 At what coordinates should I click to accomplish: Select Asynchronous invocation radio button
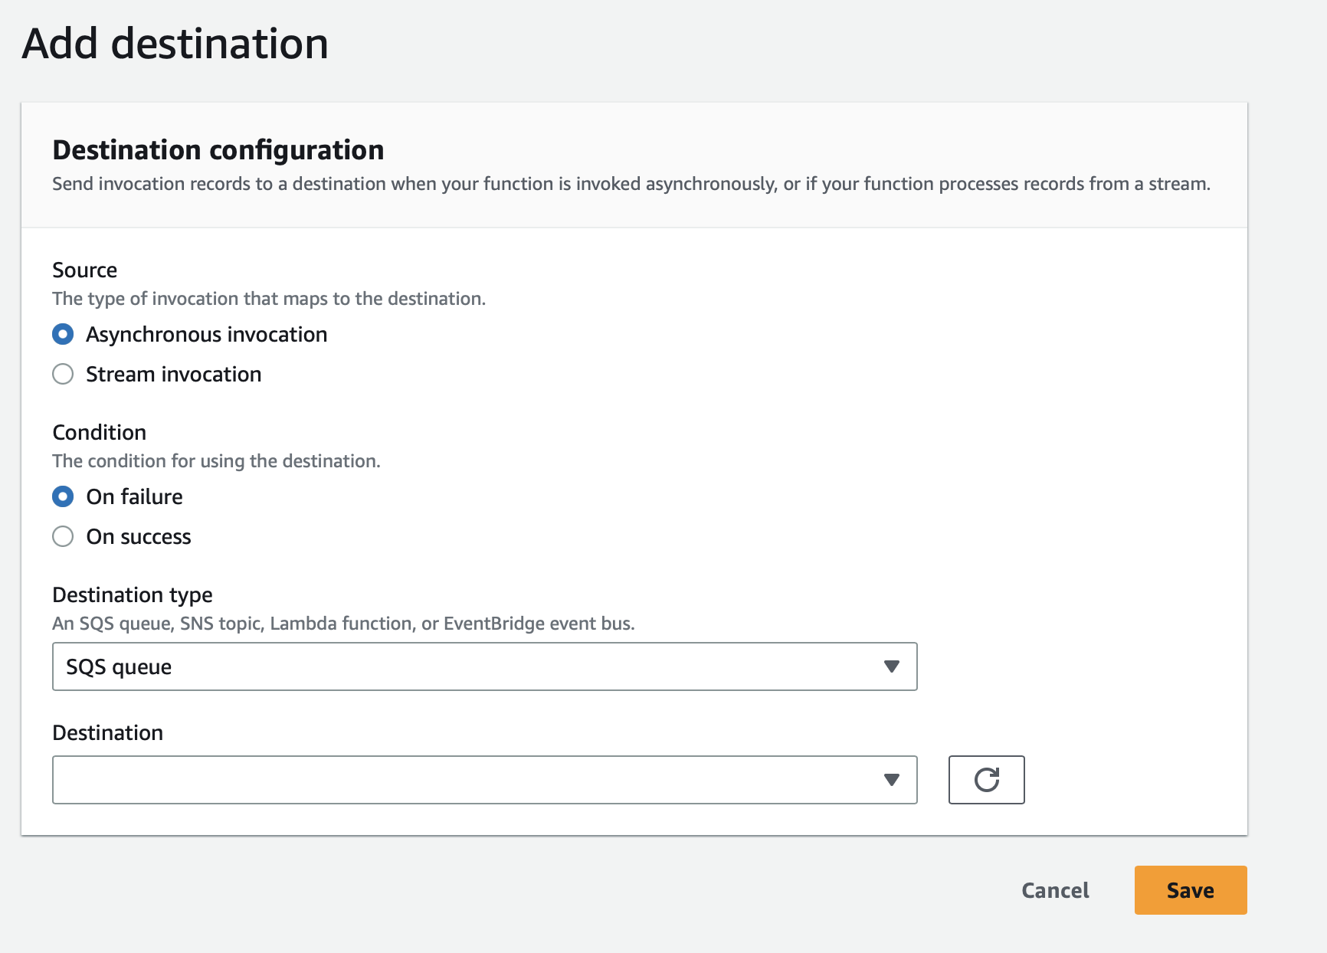click(x=63, y=335)
